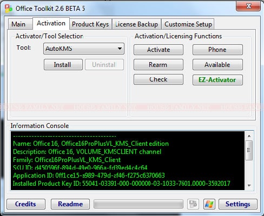Open the Tool dropdown showing AutoKMS
This screenshot has width=264, height=216.
(x=84, y=49)
